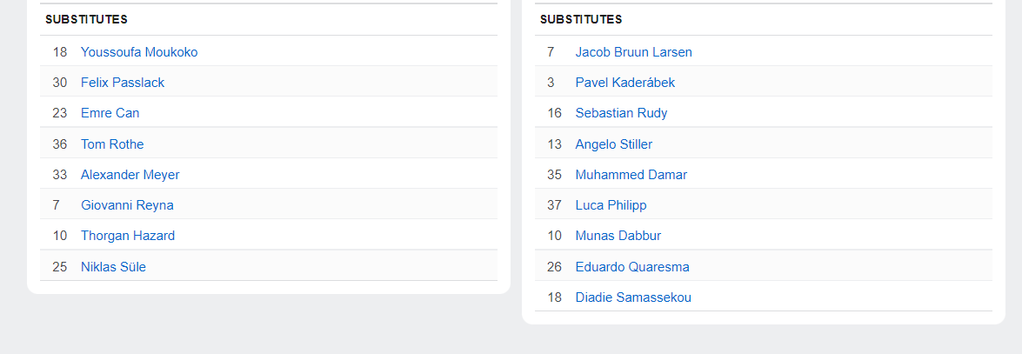Click Giovanni Reyna name
This screenshot has width=1022, height=354.
point(127,205)
